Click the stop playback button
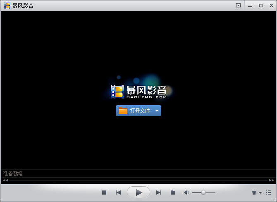The image size is (277, 202). [x=104, y=193]
